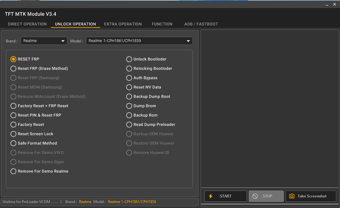Switch to the DIRECT OPERATION tab
Viewport: 340px width, 208px height.
(x=27, y=24)
